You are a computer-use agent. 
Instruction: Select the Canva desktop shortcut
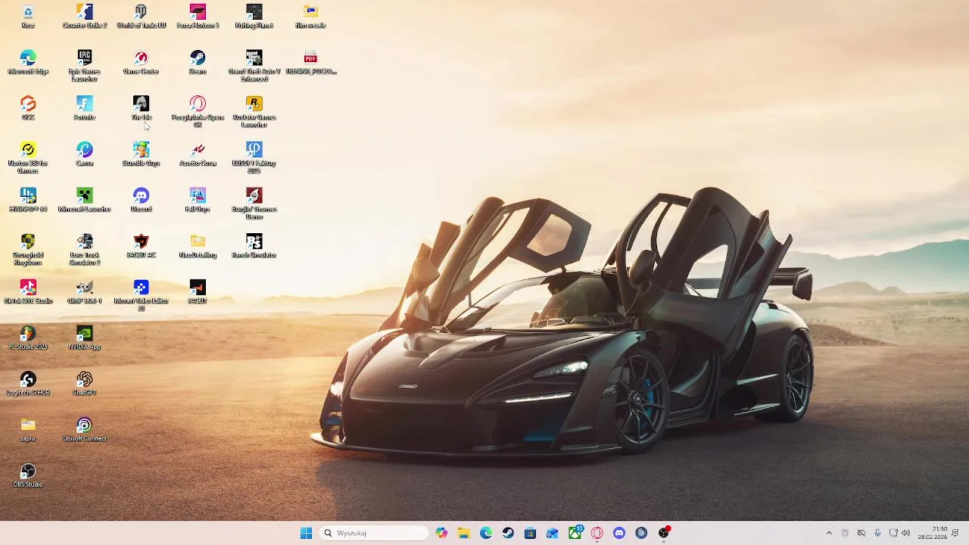[x=85, y=154]
